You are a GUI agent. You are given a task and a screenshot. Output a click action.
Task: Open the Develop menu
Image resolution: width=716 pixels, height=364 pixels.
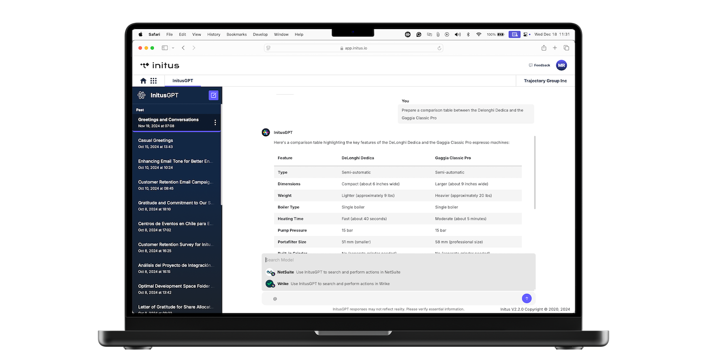click(x=261, y=34)
